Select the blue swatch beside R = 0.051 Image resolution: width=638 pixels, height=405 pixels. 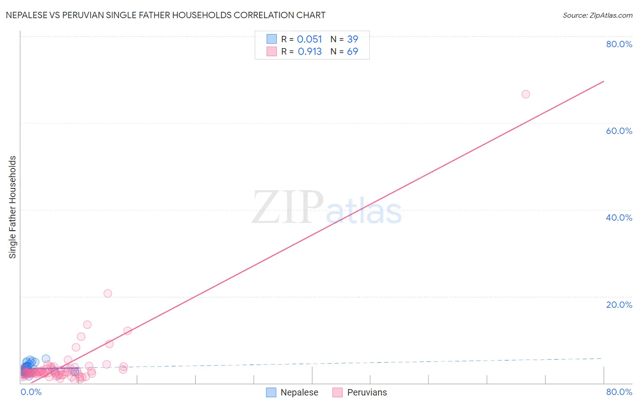click(x=271, y=39)
